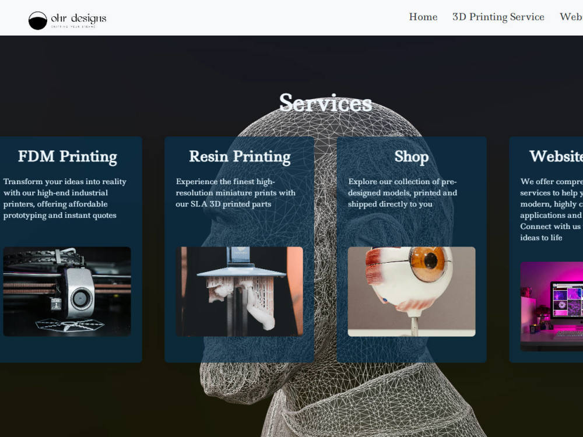Open the 3D Printing Service nav link

[x=498, y=17]
